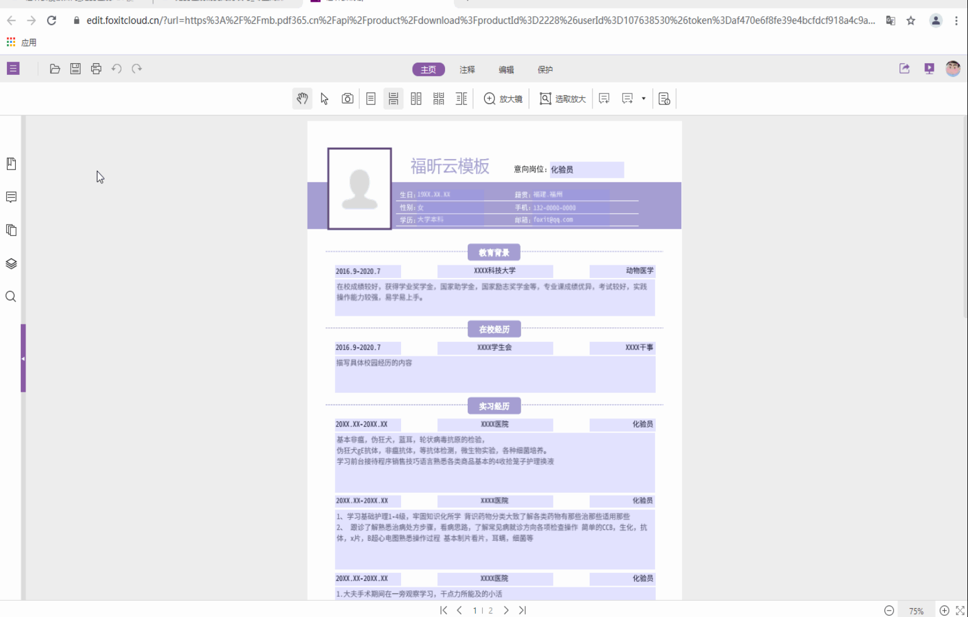Switch to the 注释 tab
Viewport: 968px width, 617px height.
(467, 70)
